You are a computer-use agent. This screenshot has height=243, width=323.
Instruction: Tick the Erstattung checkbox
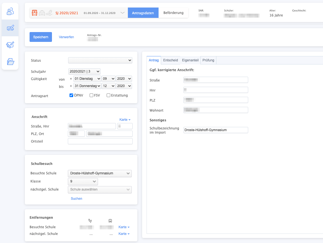tap(108, 95)
